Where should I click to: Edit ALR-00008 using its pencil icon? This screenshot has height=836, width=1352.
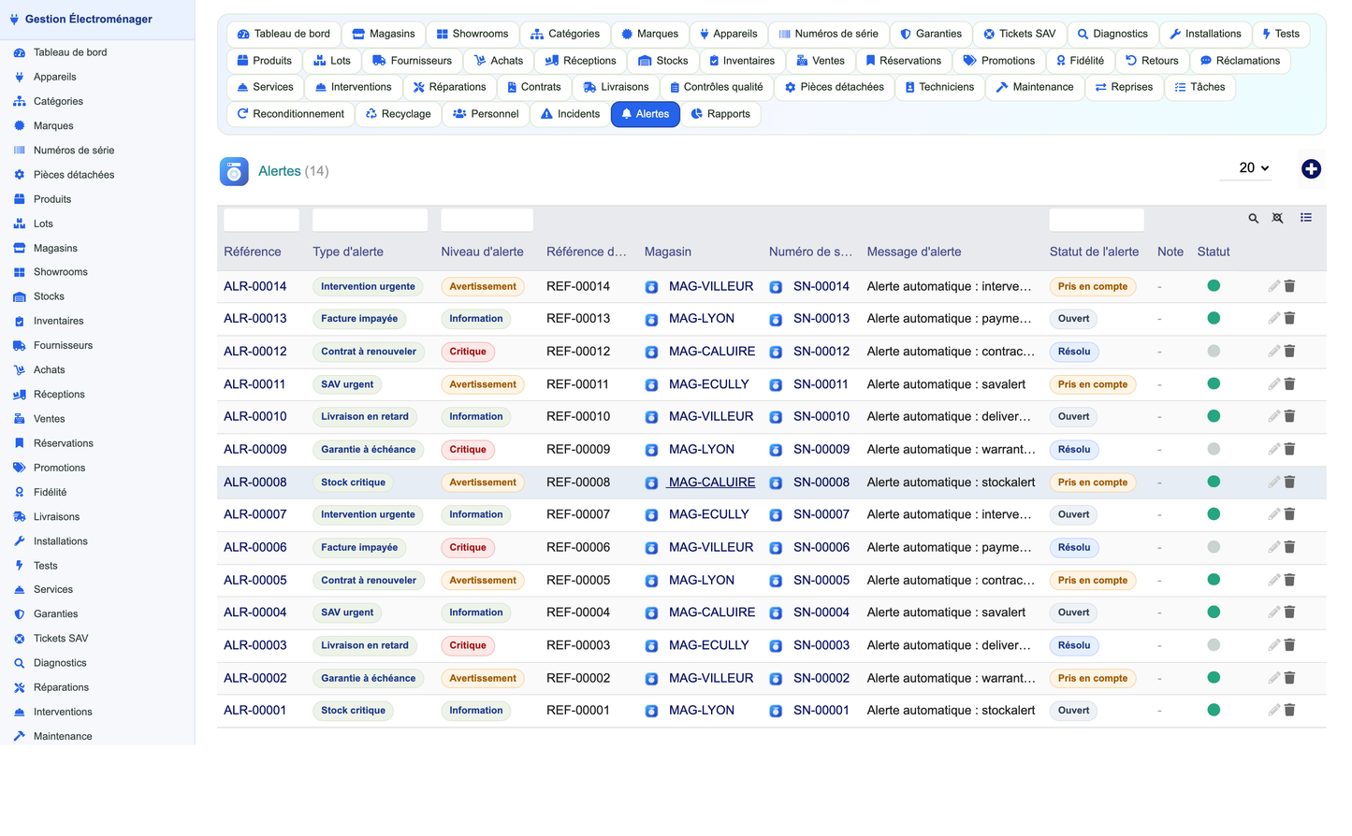[x=1273, y=483]
